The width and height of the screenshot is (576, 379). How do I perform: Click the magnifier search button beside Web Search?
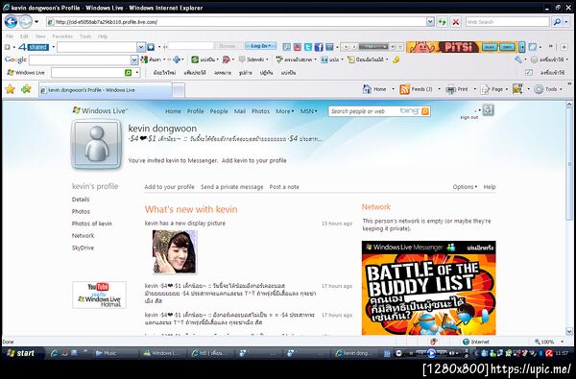[x=557, y=22]
